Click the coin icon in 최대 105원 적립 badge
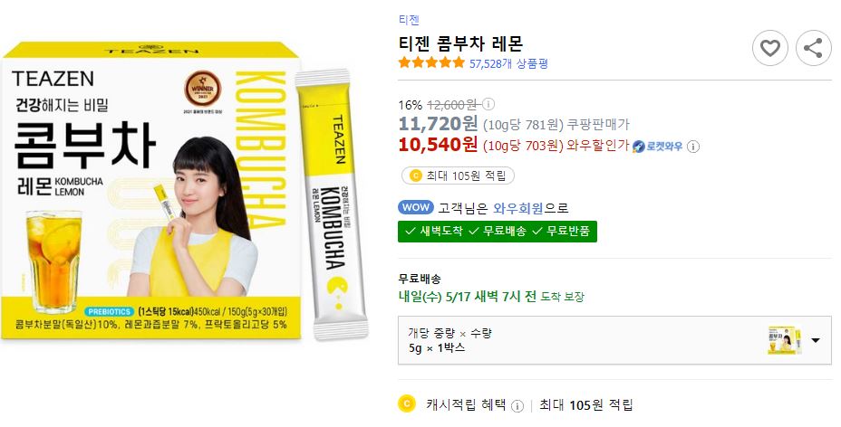 click(416, 176)
